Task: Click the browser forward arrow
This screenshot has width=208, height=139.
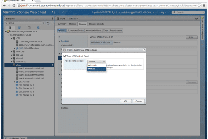Action: point(9,5)
